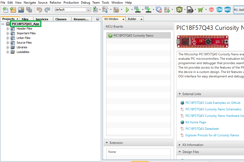This screenshot has width=244, height=162.
Task: Click the LOG file icon
Action: [190, 10]
